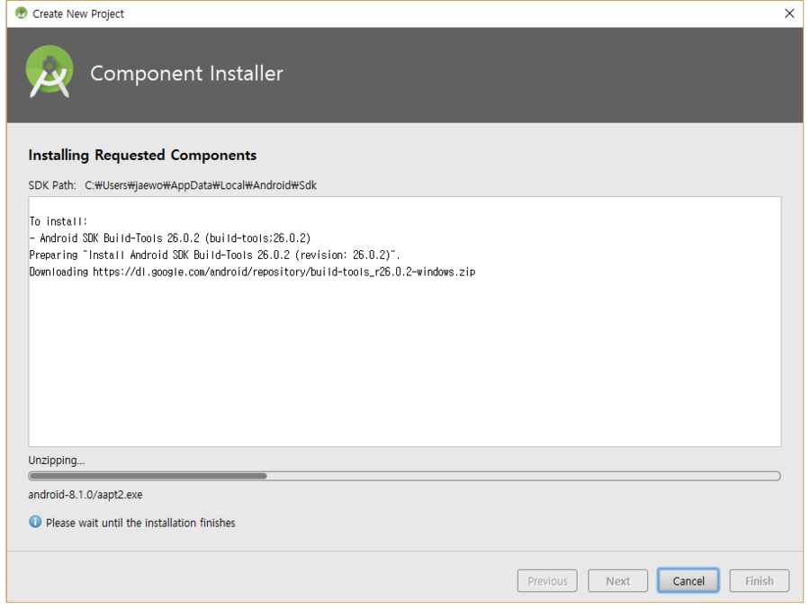Click the Next button
810x609 pixels.
coord(617,581)
